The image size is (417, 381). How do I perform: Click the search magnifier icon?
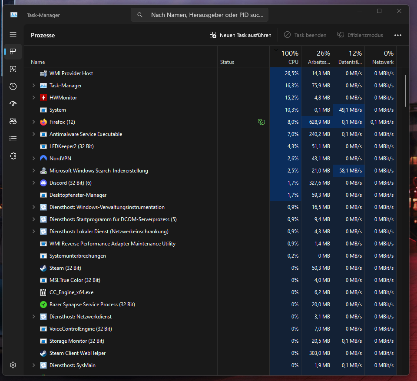[139, 15]
